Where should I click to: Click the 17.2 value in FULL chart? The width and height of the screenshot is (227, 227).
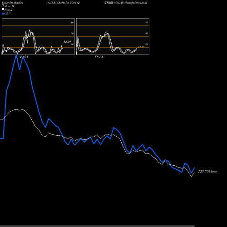(141, 47)
